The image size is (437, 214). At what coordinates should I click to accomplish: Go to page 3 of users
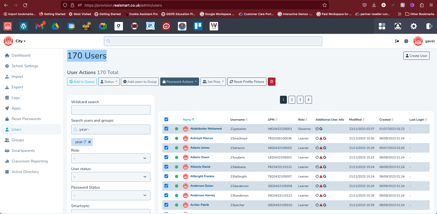tap(300, 100)
